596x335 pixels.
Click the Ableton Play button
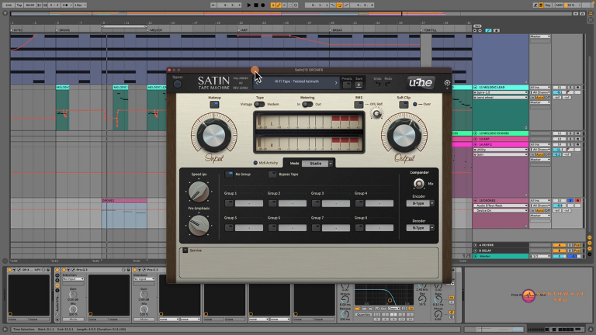249,5
